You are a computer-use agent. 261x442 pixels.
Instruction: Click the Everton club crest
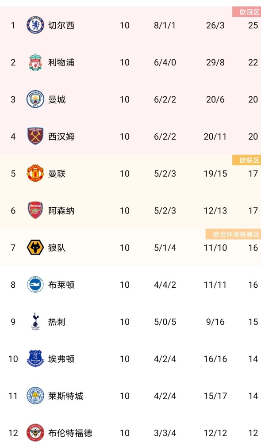(35, 358)
